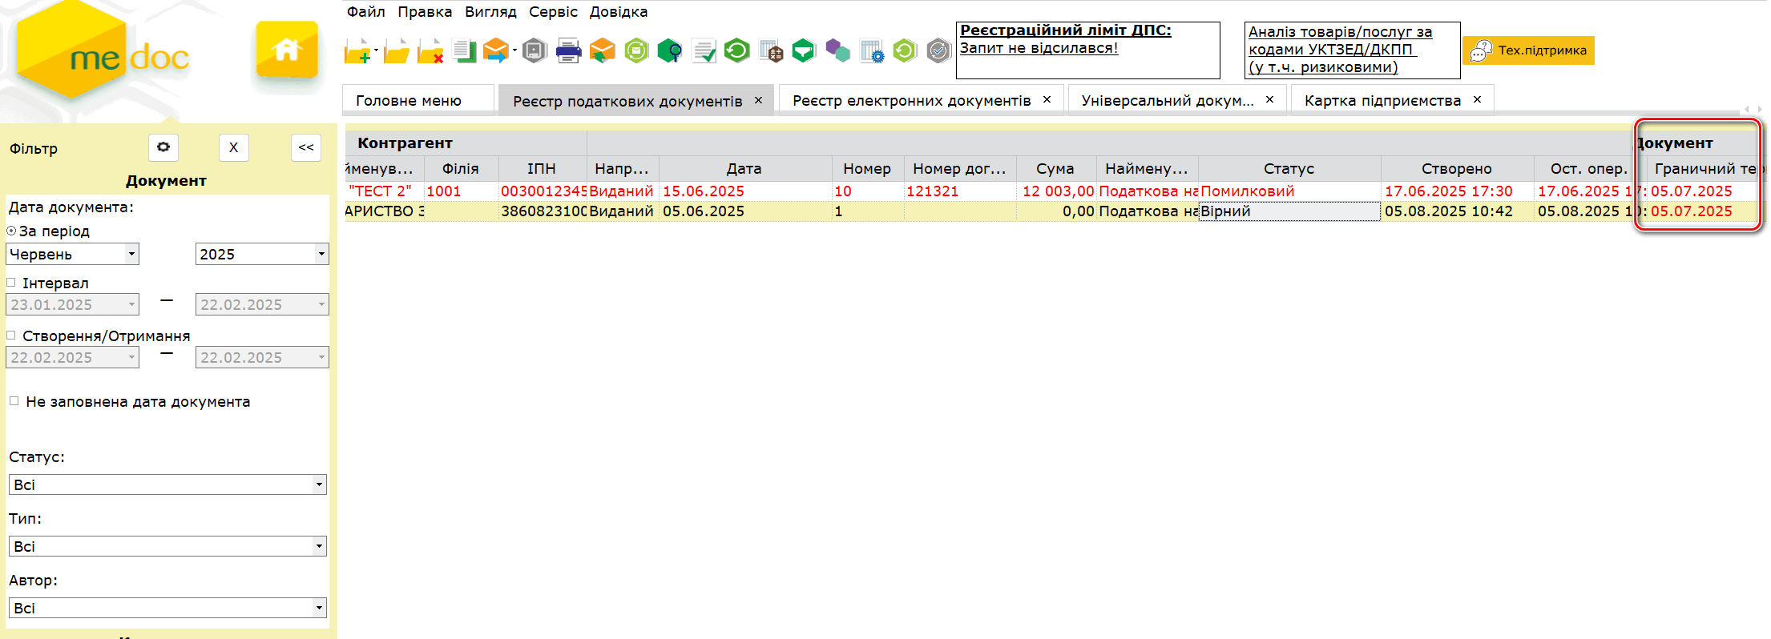Click the green hexagon search icon

coord(669,51)
